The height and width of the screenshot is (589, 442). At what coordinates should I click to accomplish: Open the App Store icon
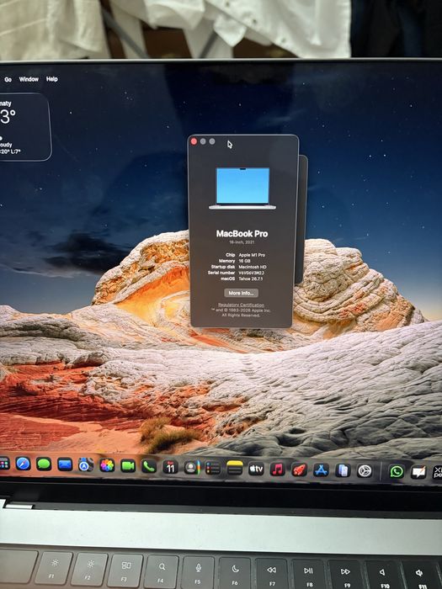(x=321, y=470)
